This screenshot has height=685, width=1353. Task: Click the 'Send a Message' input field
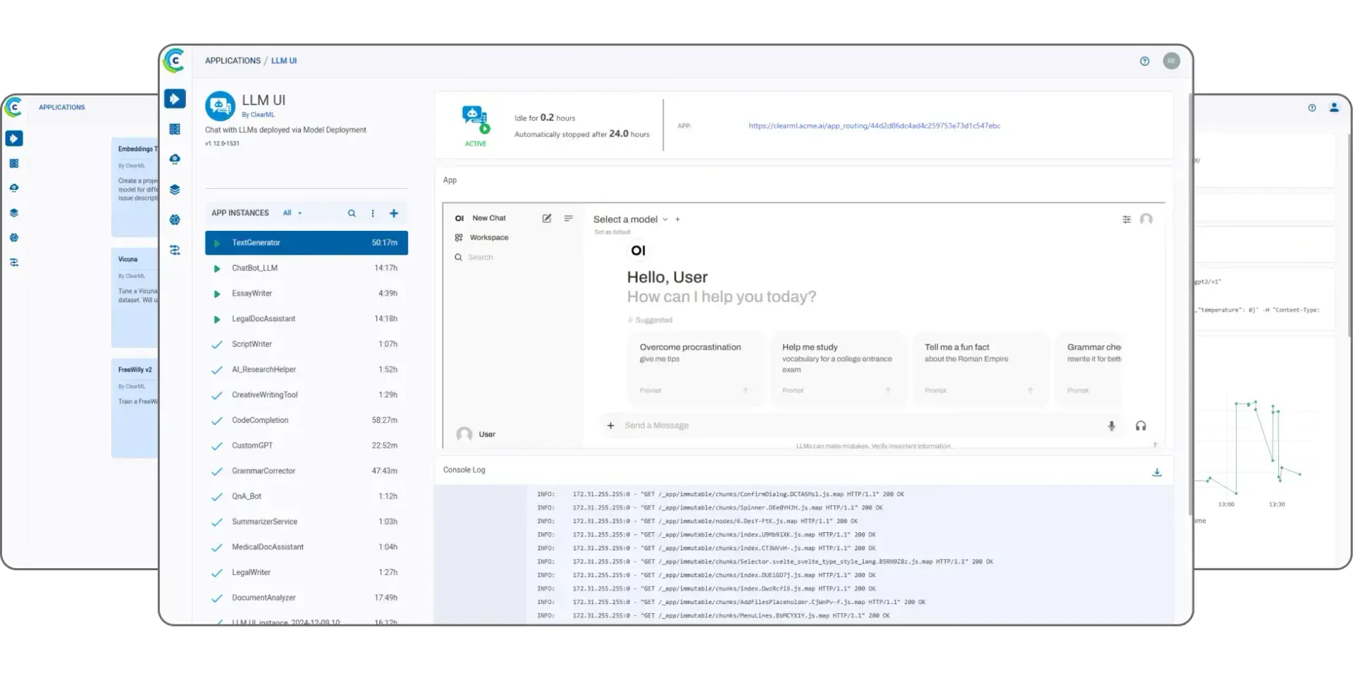pos(657,425)
